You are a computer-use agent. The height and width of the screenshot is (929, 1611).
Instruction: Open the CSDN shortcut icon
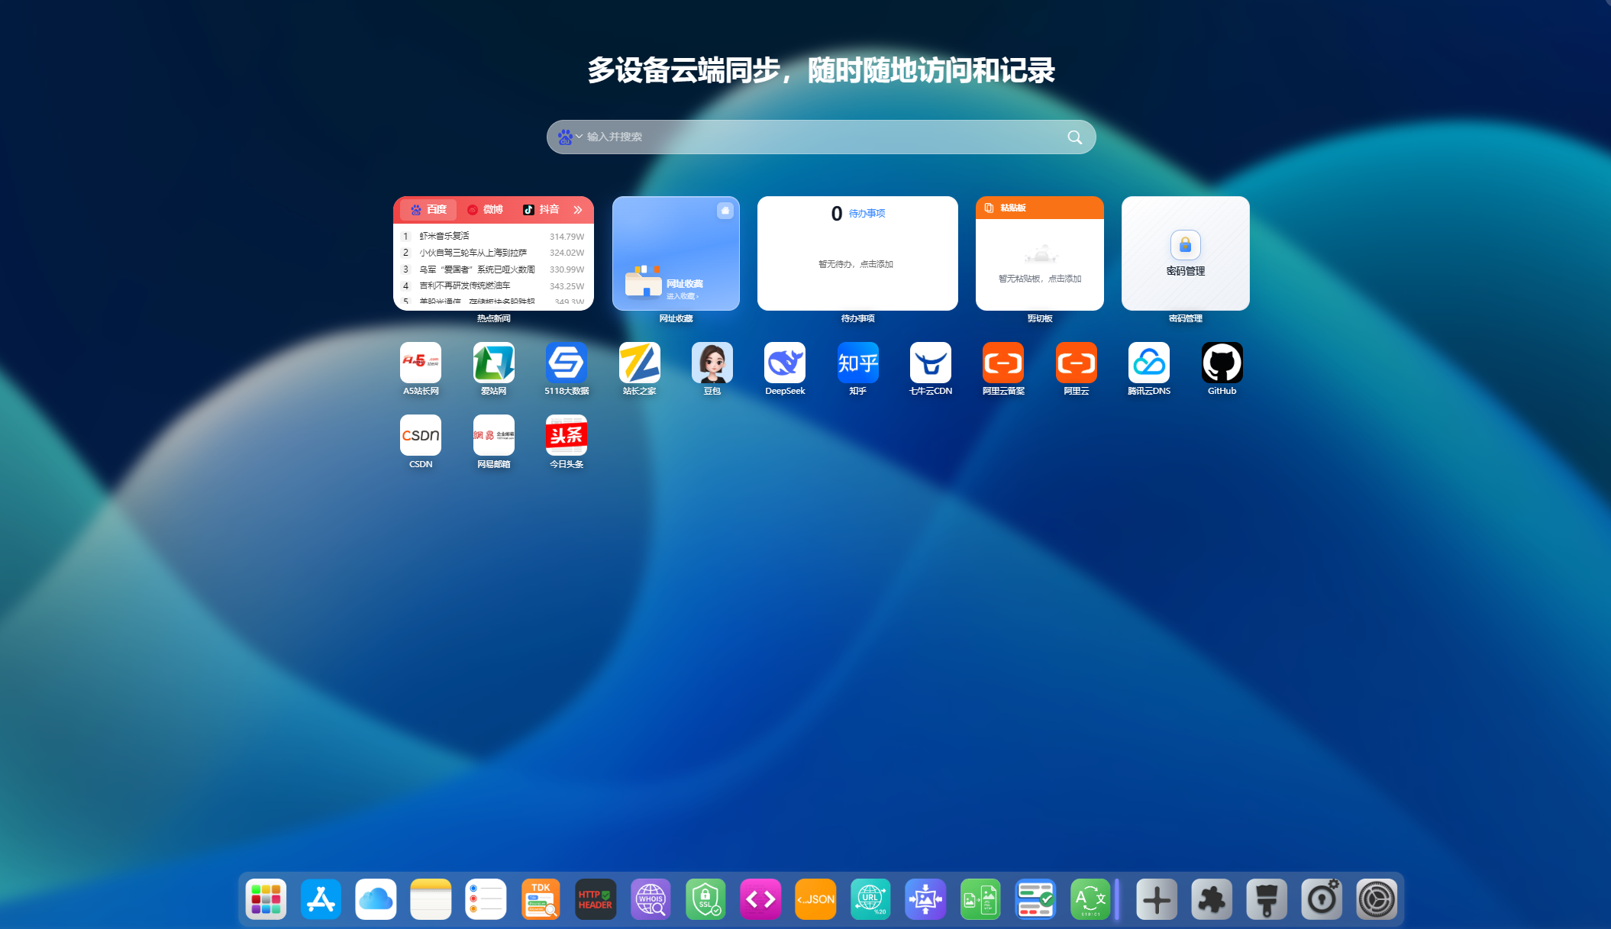(x=421, y=435)
